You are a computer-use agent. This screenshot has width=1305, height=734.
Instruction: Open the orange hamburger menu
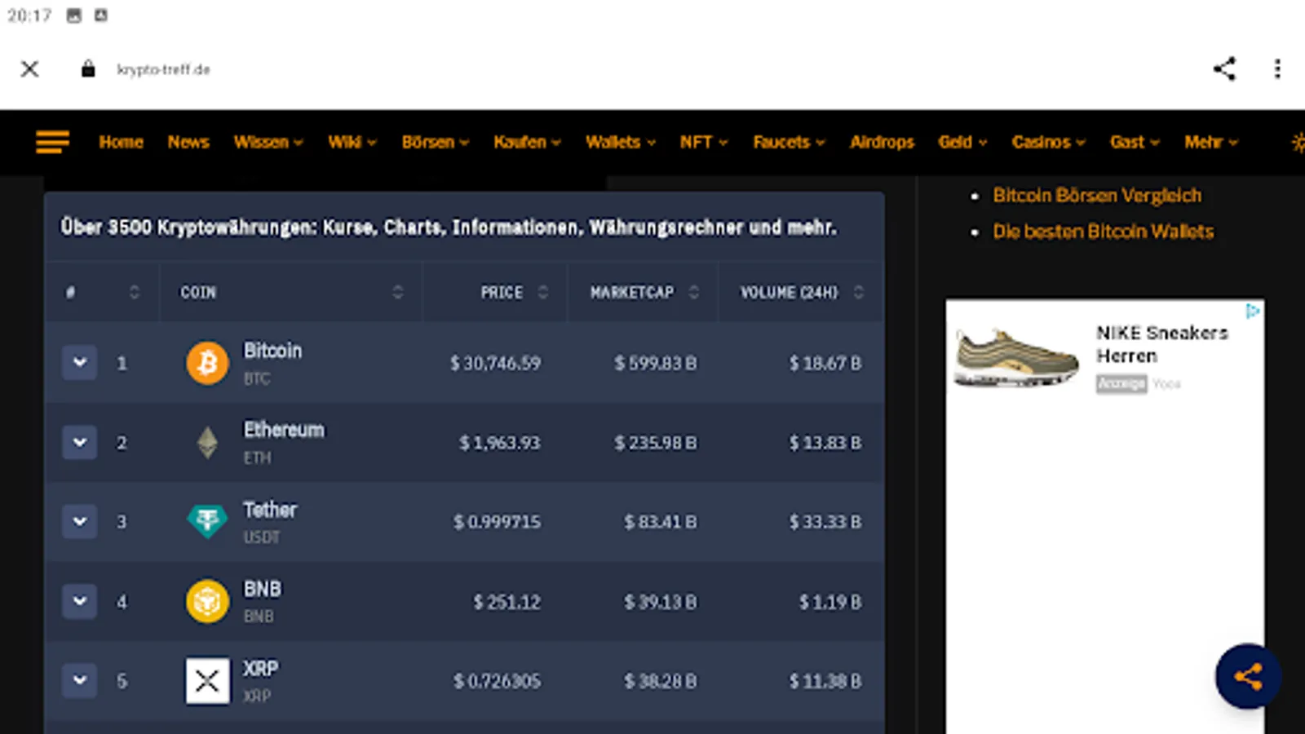pos(52,142)
